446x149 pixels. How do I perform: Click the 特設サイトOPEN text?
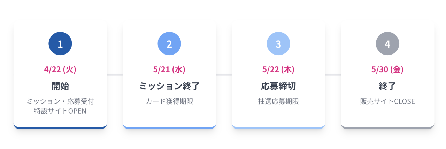point(60,111)
